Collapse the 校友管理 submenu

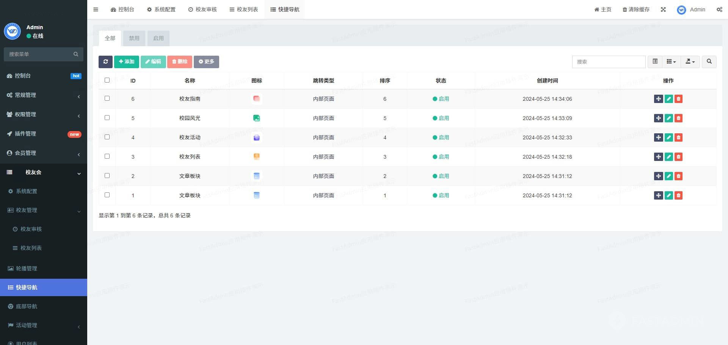pos(44,210)
